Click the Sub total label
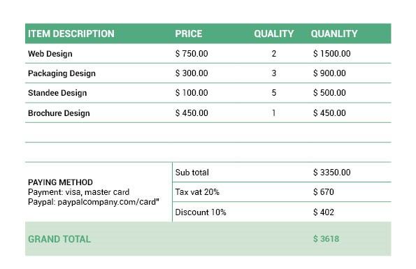416x269 pixels. pyautogui.click(x=192, y=173)
